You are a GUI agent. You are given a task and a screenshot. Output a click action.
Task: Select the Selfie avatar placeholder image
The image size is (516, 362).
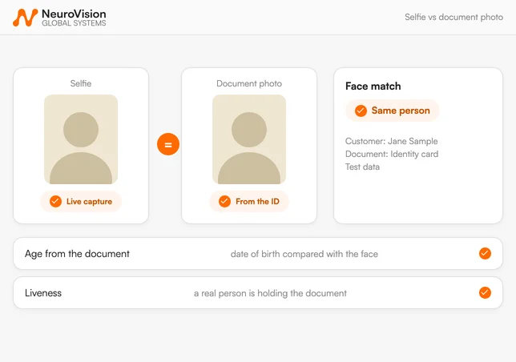81,139
